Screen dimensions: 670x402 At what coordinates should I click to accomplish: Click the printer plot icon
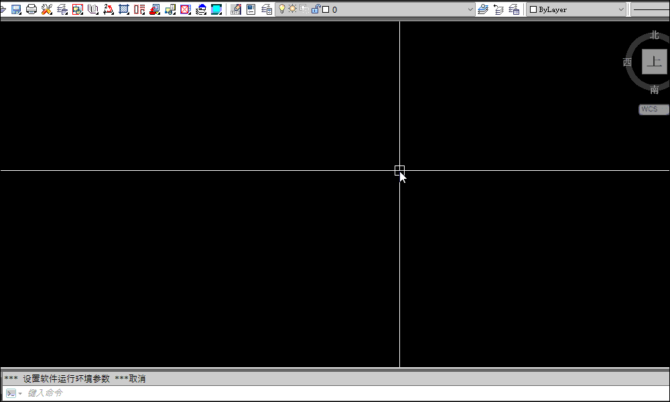[x=31, y=9]
